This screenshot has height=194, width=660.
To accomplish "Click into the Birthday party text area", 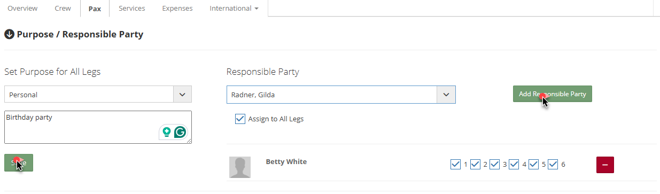I will point(98,127).
